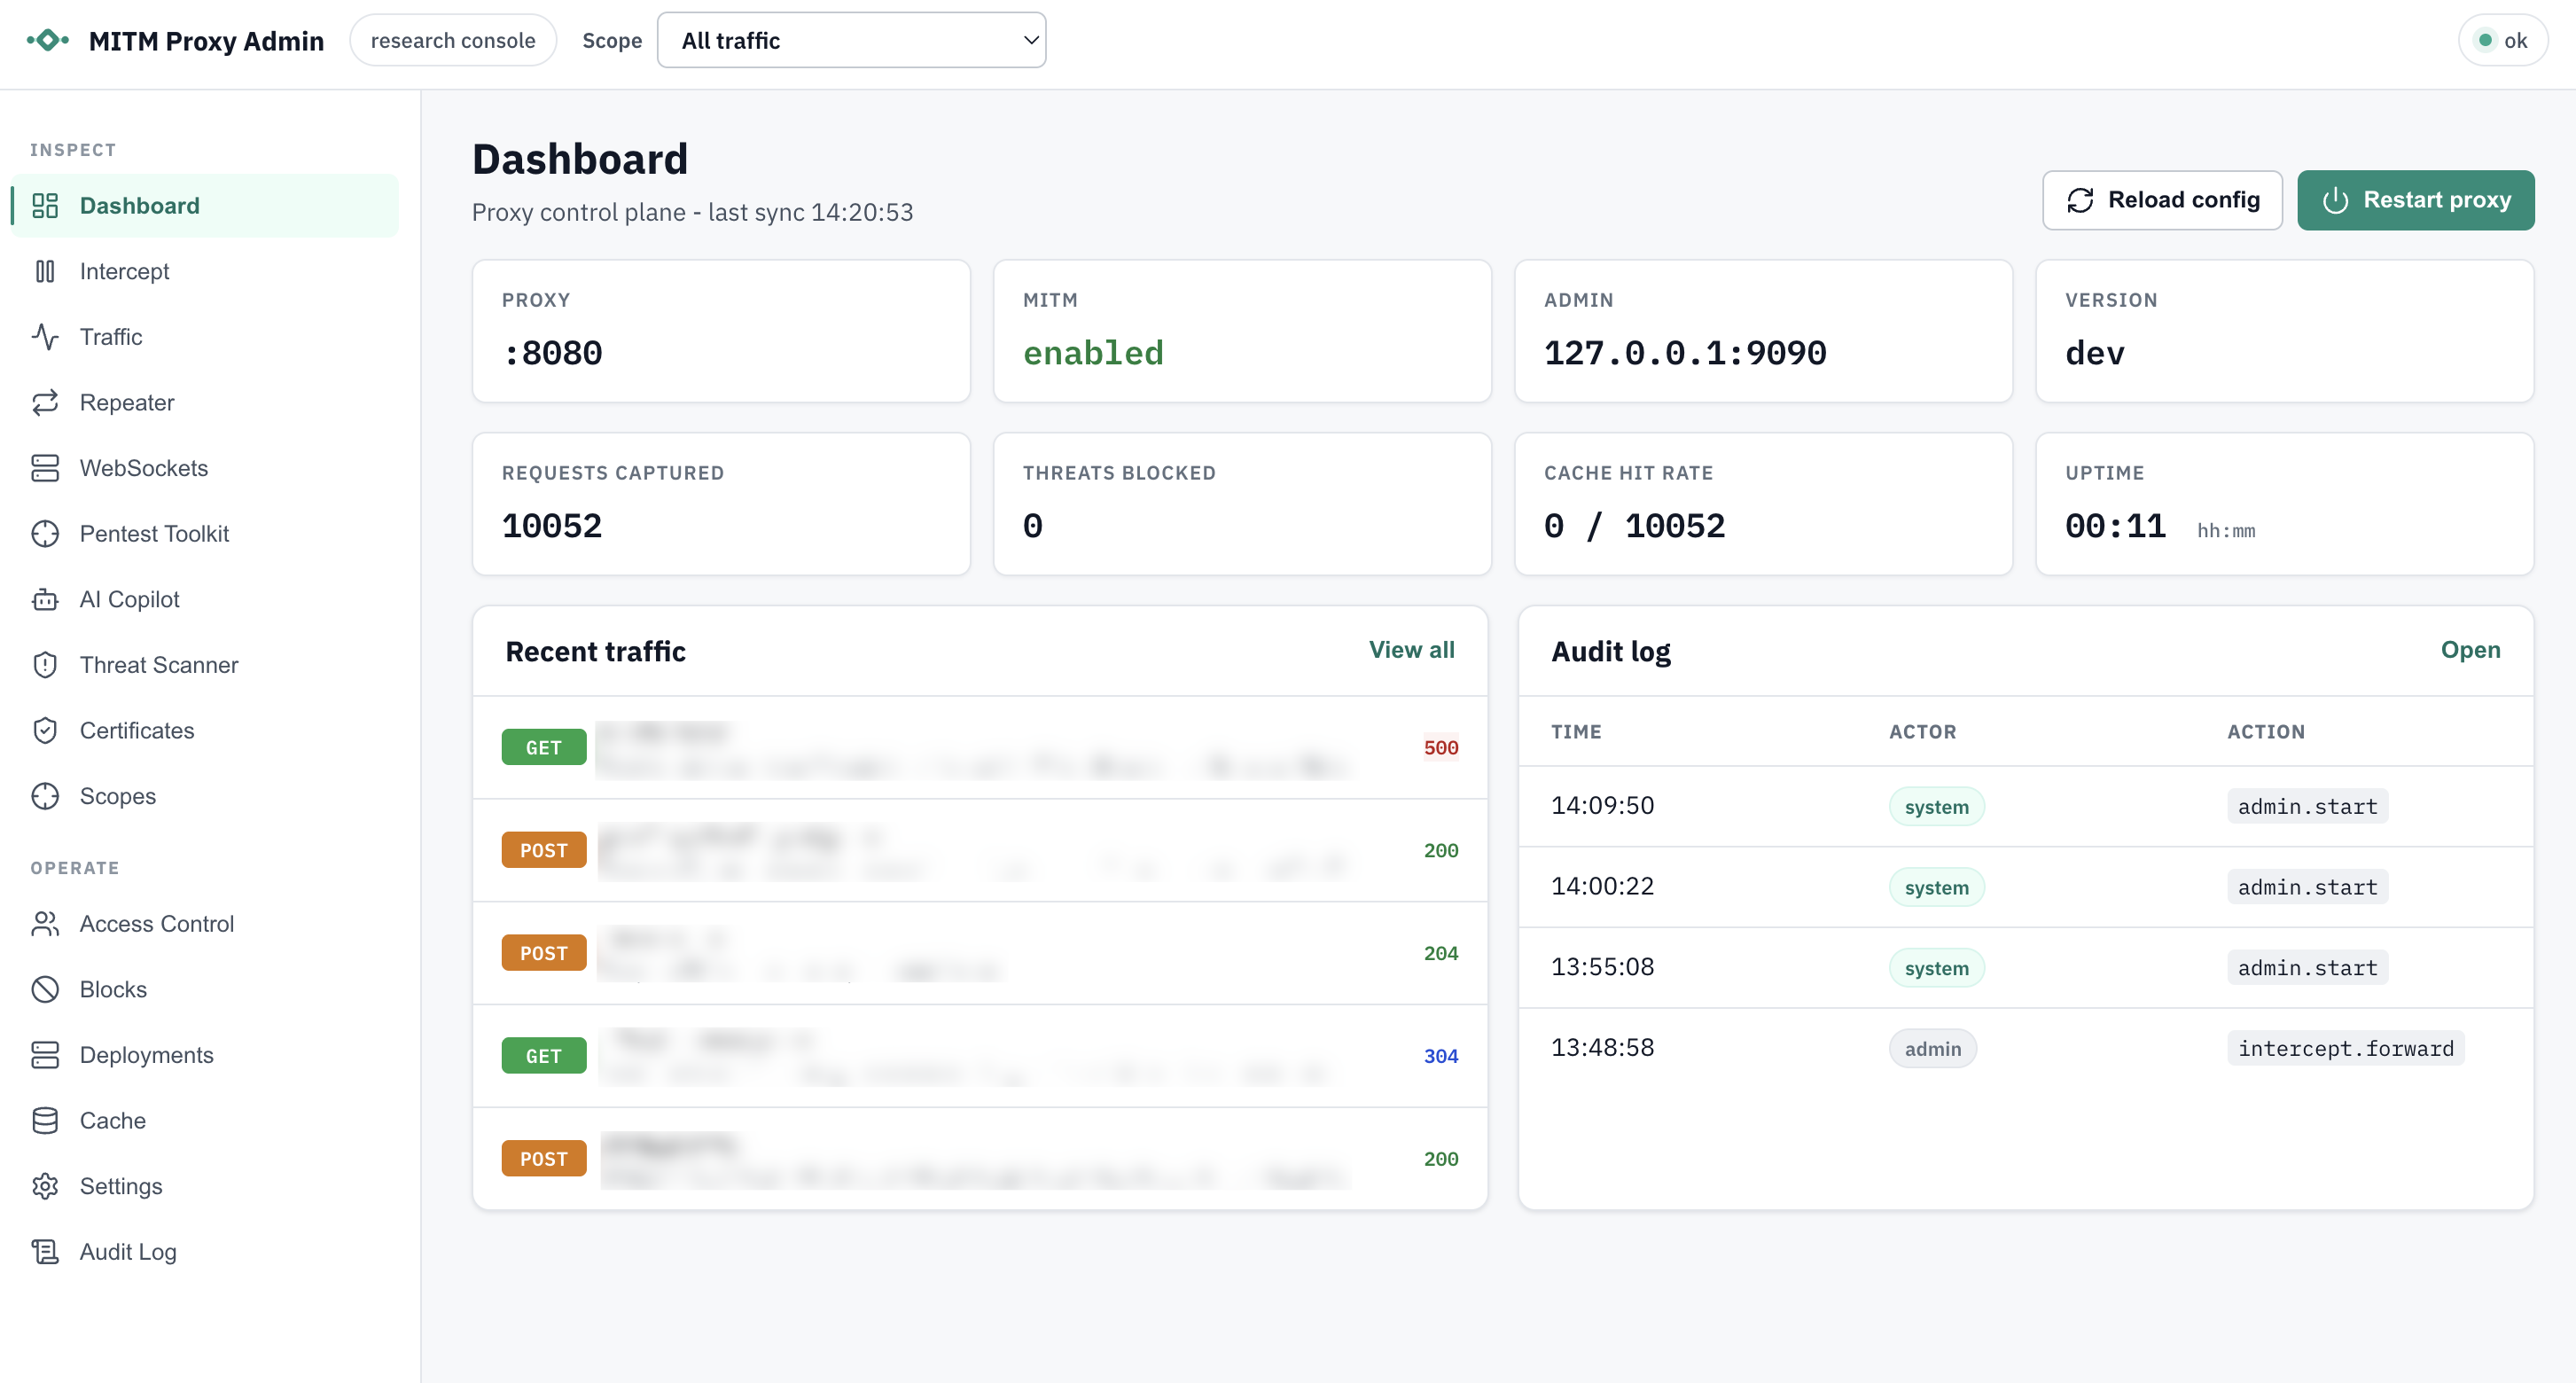Click the Repeater loop arrows icon
Screen dimensions: 2576x1383
click(45, 402)
